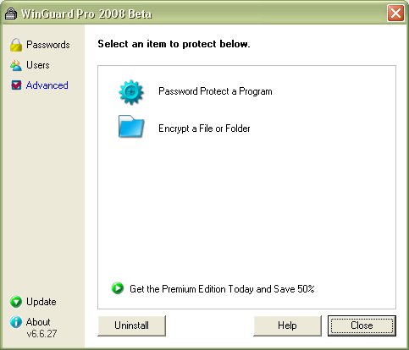Screen dimensions: 409x350
Task: Click the blue folder encrypt icon
Action: [131, 126]
